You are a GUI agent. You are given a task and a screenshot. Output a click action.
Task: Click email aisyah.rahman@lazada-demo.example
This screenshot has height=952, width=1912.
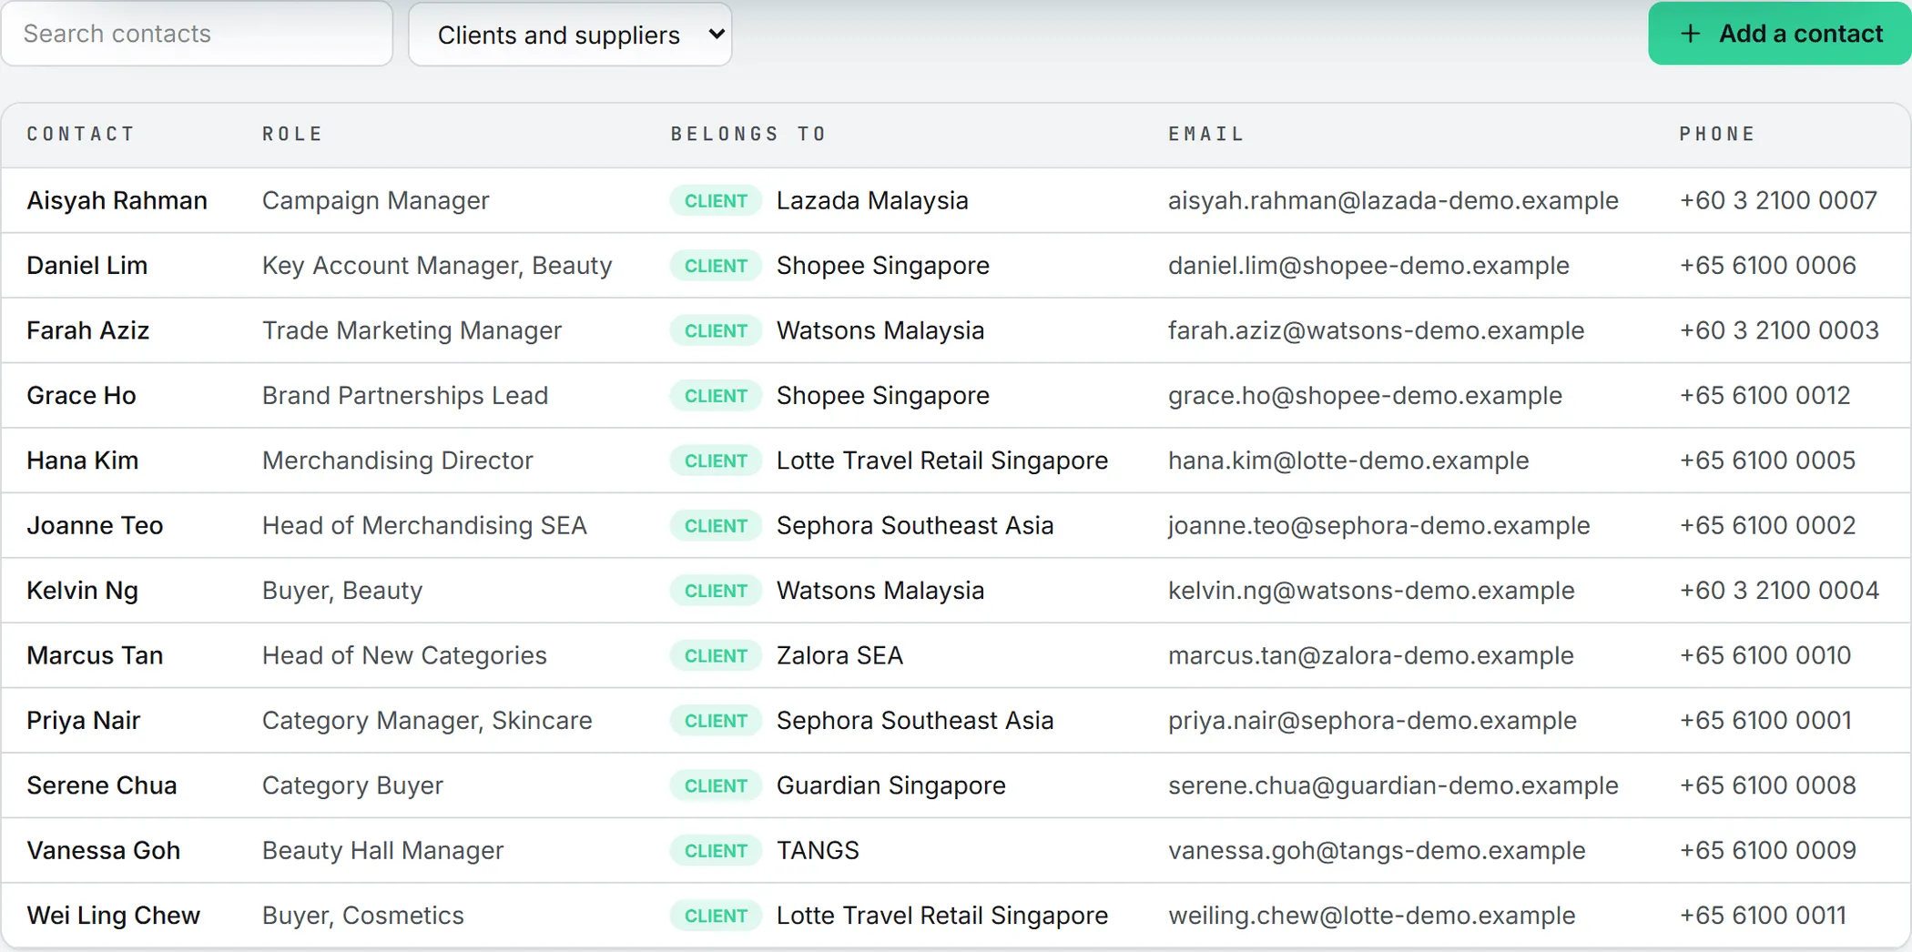pos(1393,200)
